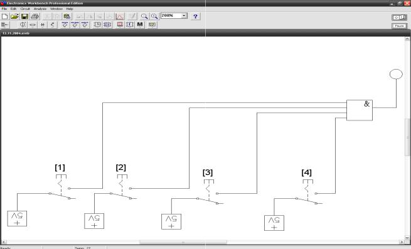
Task: Select the 5V source below switch [2]
Action: coord(94,221)
